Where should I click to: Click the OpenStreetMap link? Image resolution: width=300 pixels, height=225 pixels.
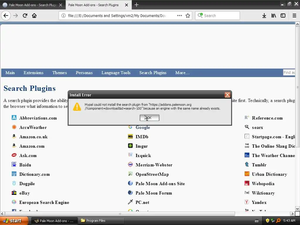pos(152,174)
